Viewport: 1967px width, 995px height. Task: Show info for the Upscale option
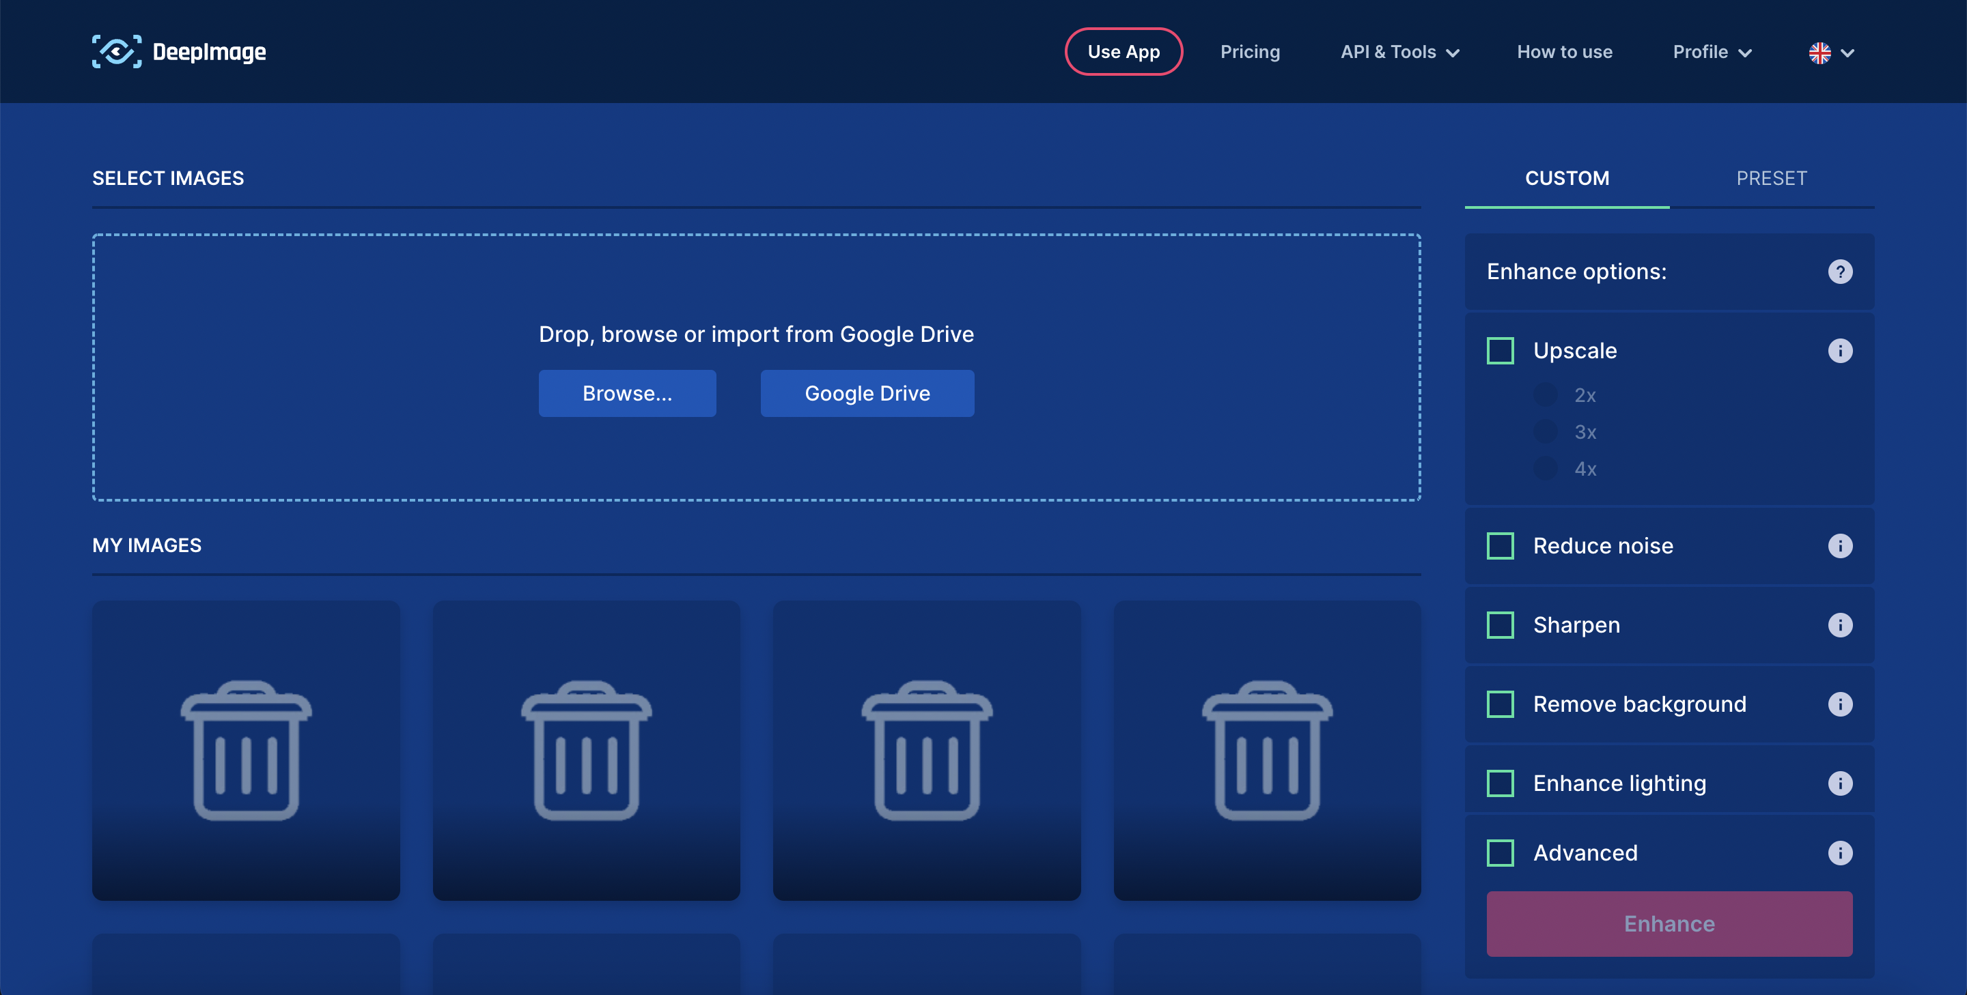tap(1839, 350)
